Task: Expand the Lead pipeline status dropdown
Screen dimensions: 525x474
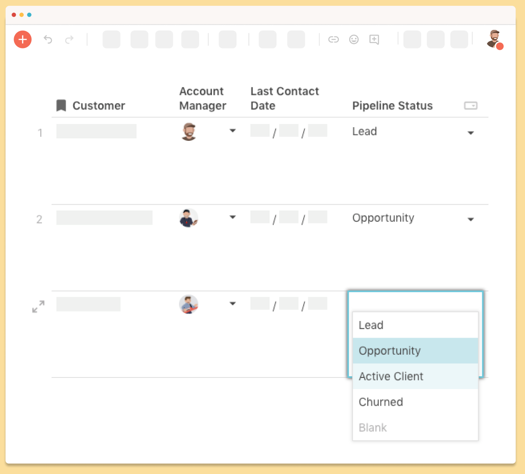Action: tap(470, 133)
